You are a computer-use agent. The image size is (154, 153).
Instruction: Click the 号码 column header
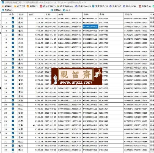111,14
